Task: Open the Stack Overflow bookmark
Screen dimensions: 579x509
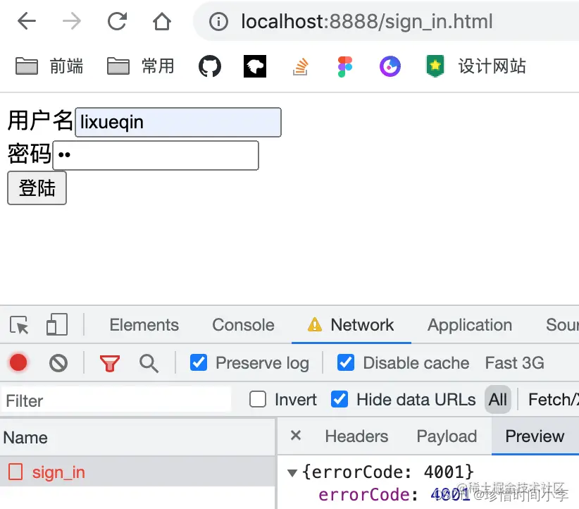Action: [x=300, y=66]
